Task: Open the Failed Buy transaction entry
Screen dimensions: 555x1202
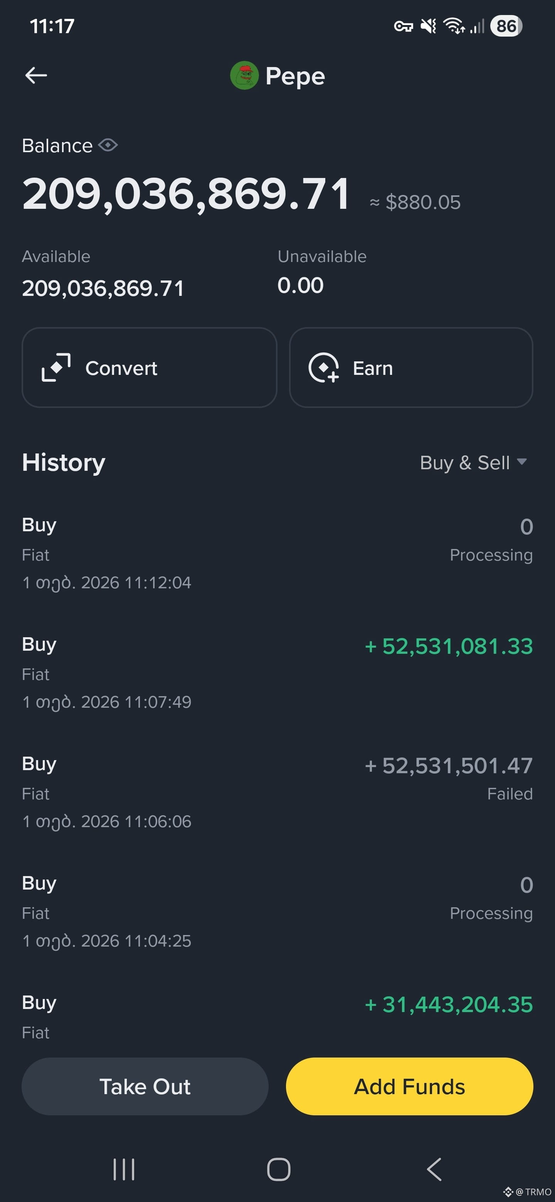Action: pos(277,792)
